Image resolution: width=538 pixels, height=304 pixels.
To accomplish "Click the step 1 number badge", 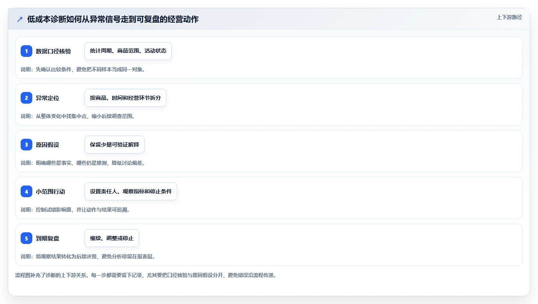I will (x=26, y=51).
